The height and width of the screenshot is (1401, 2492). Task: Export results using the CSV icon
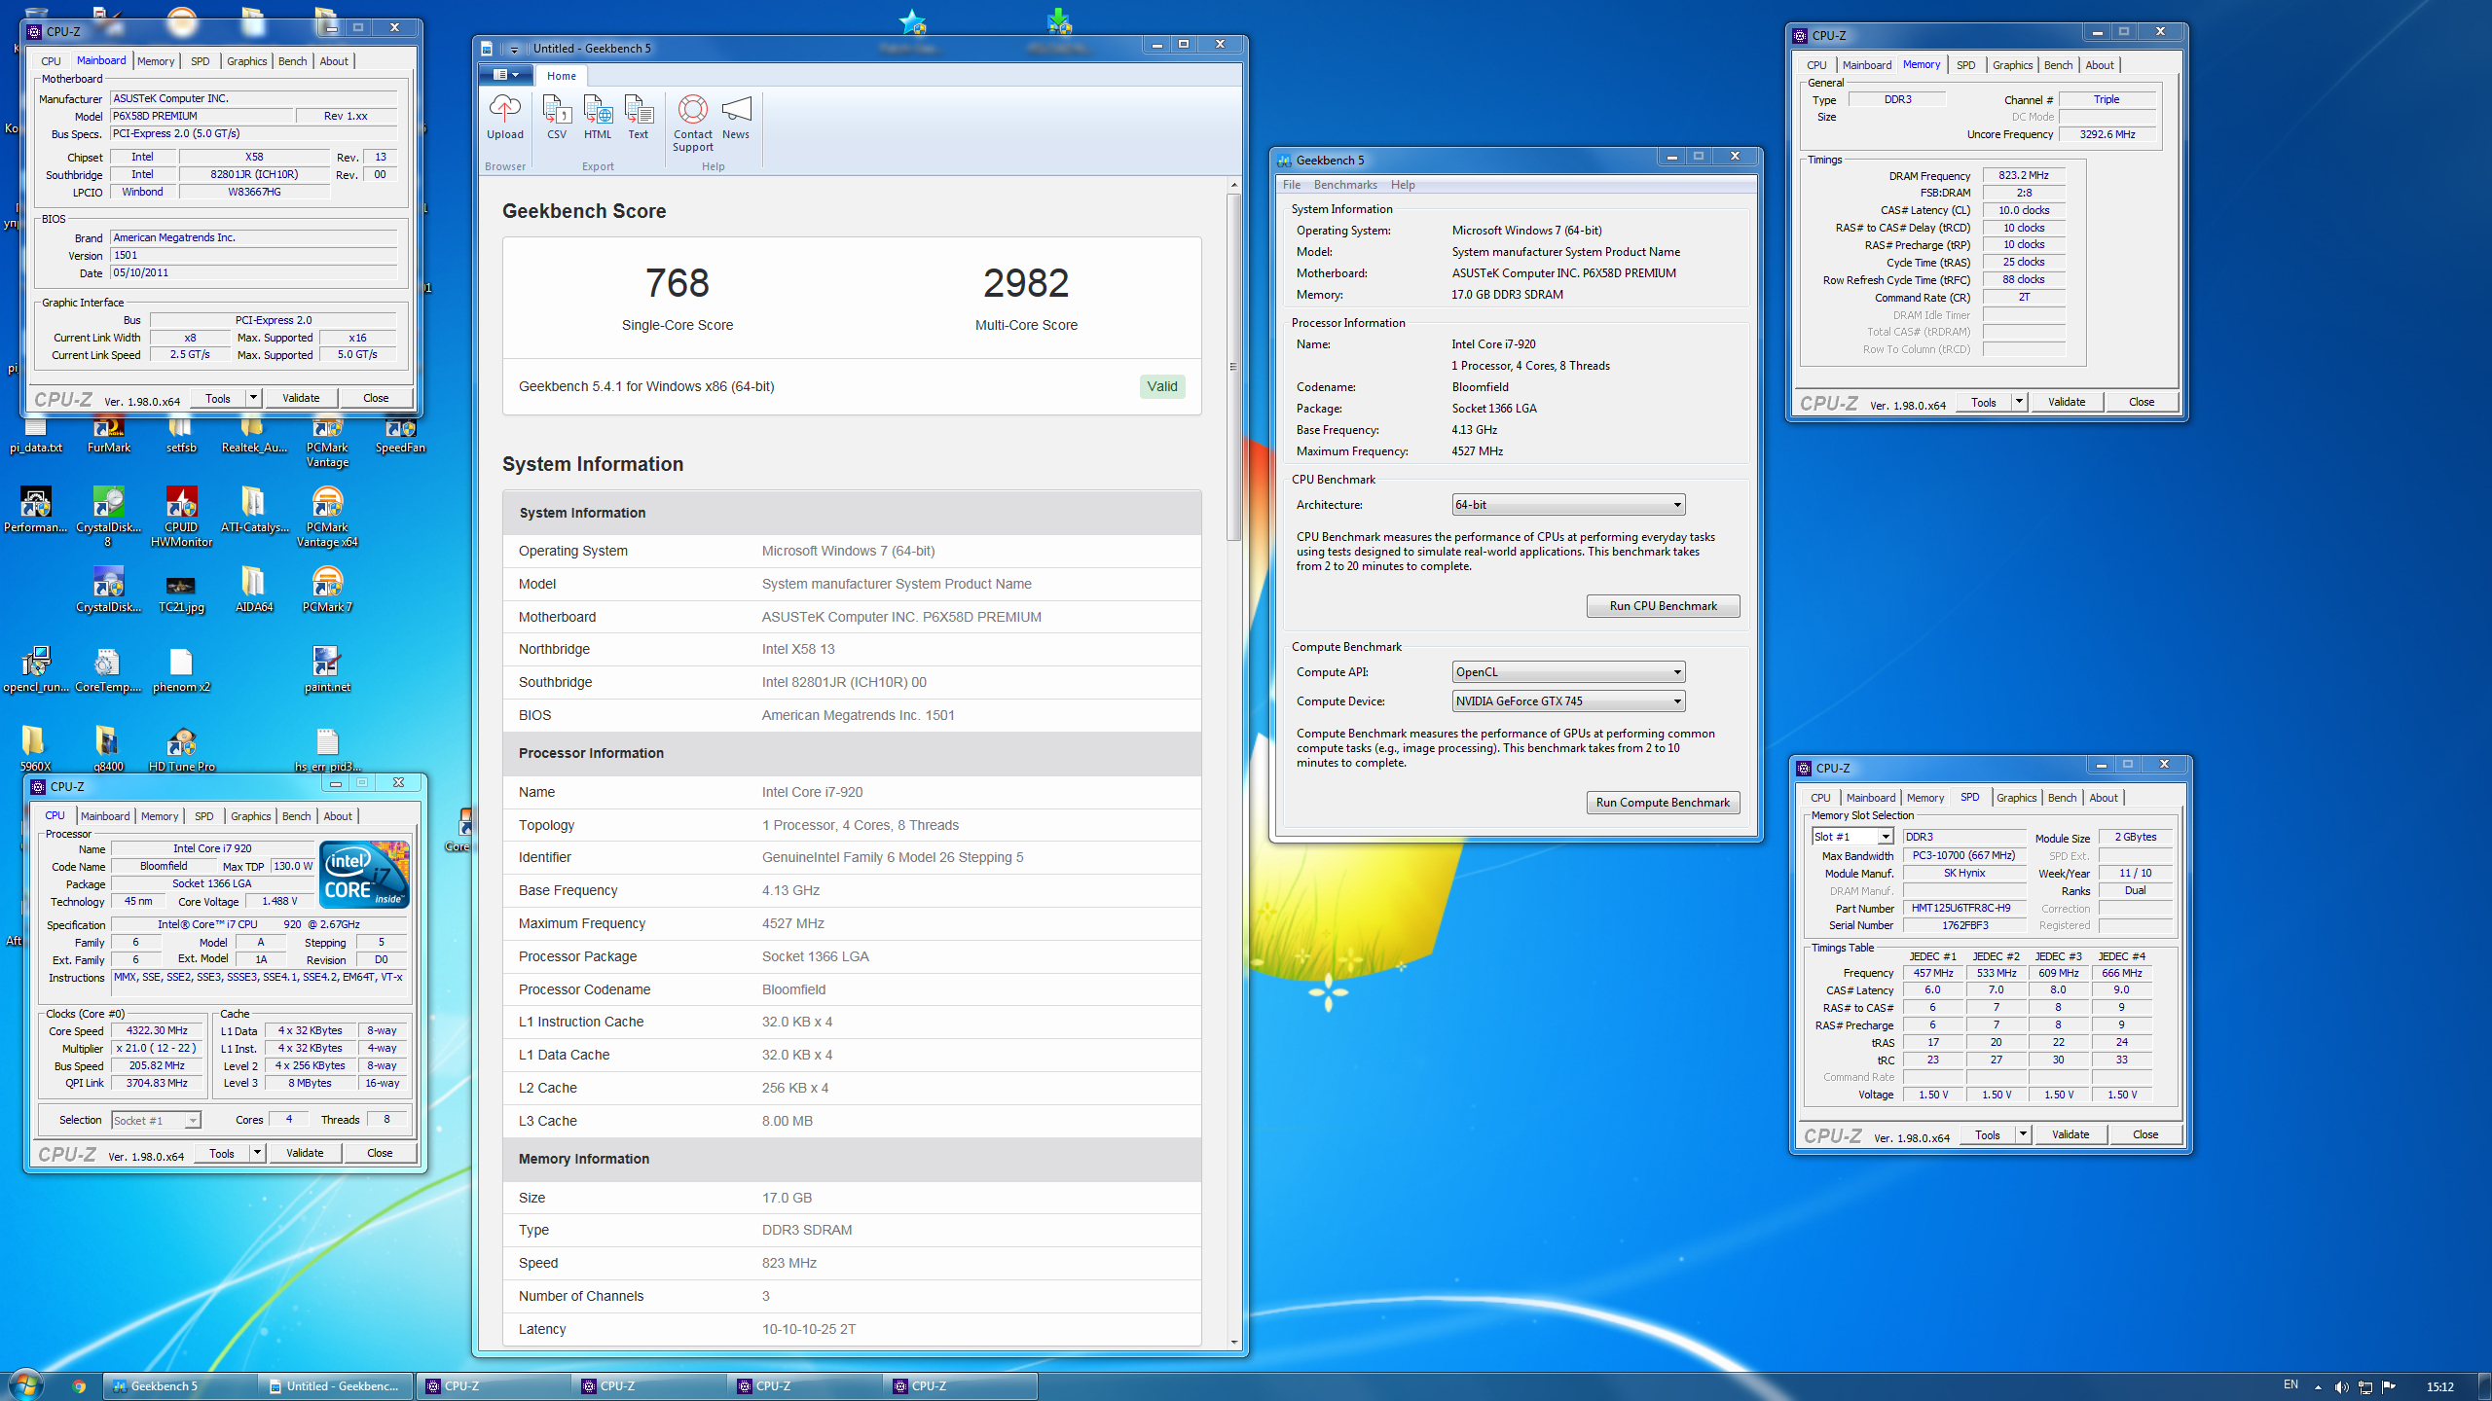tap(557, 118)
